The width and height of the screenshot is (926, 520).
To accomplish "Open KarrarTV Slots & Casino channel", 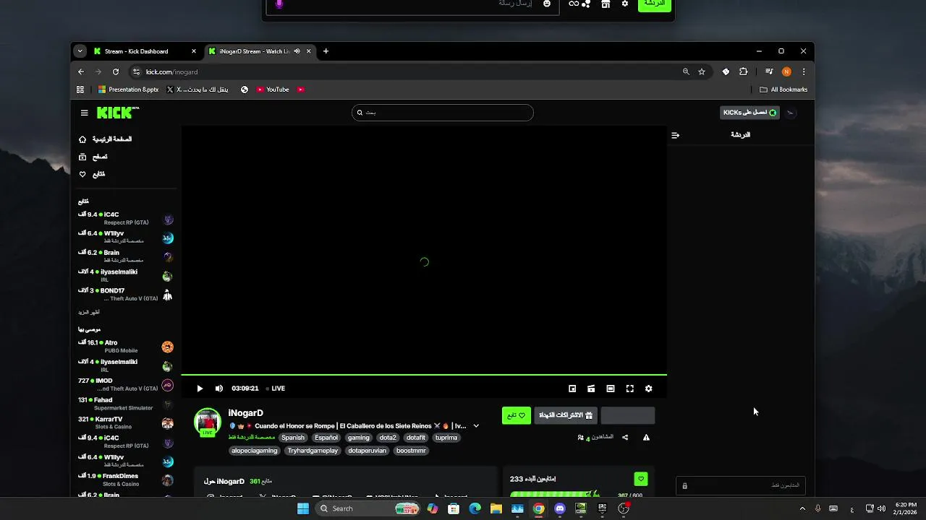I will click(x=126, y=422).
